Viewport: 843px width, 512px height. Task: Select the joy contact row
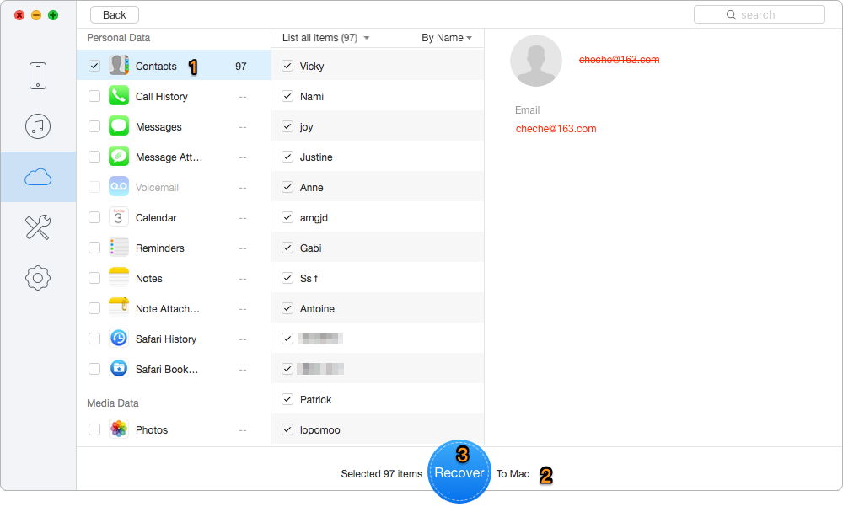pyautogui.click(x=378, y=126)
